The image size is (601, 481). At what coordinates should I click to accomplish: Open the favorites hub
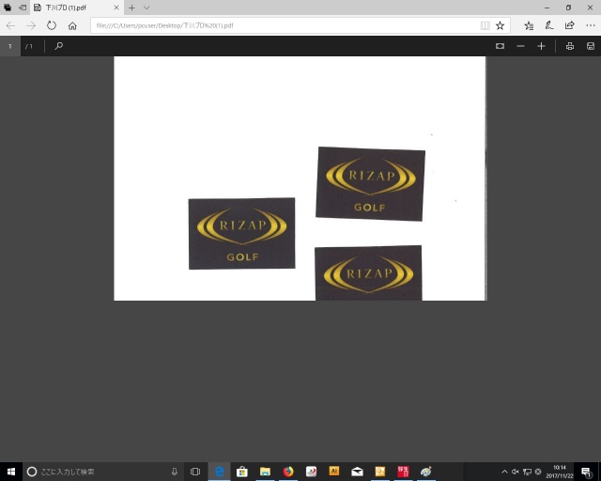click(529, 25)
